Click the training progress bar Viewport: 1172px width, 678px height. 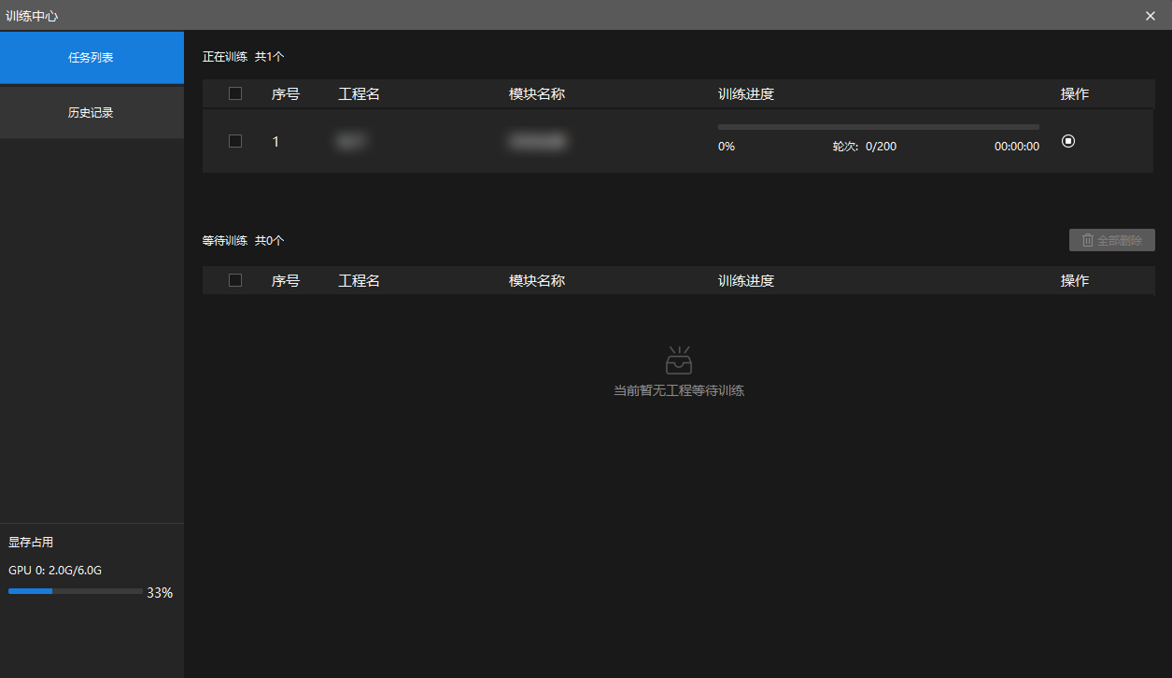pyautogui.click(x=879, y=127)
